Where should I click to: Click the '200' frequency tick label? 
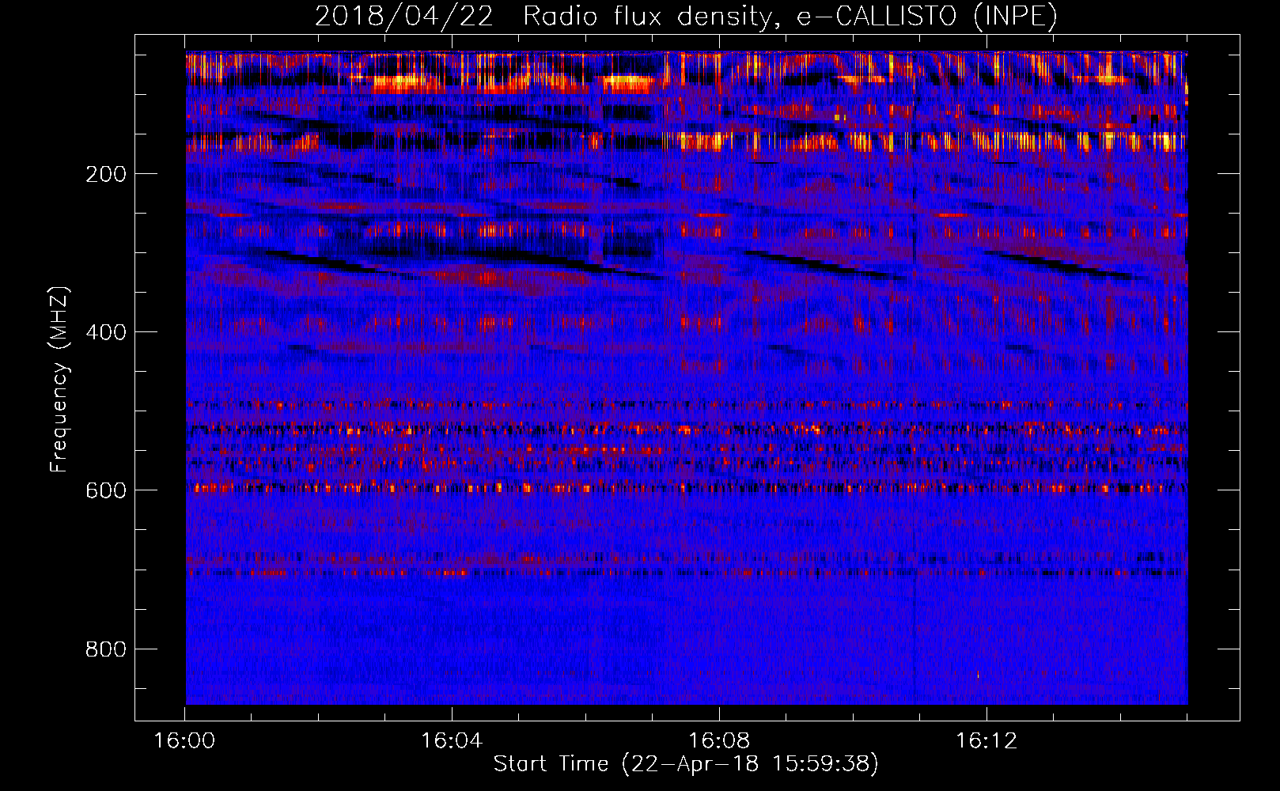pos(106,174)
